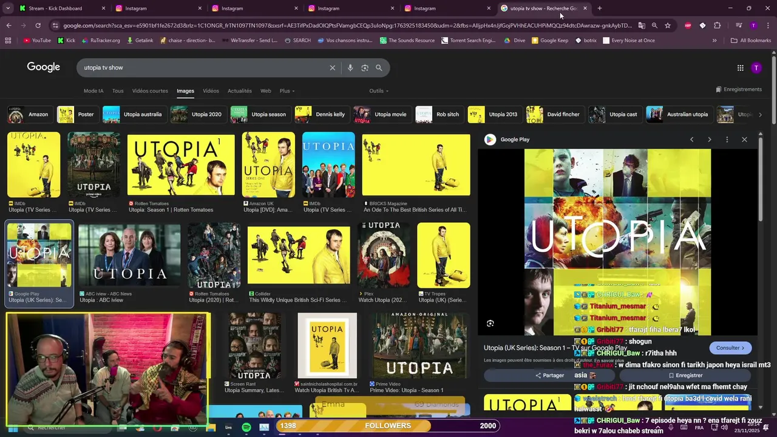Open the Apps grid on bookmarks bar
This screenshot has width=777, height=437.
pyautogui.click(x=8, y=41)
